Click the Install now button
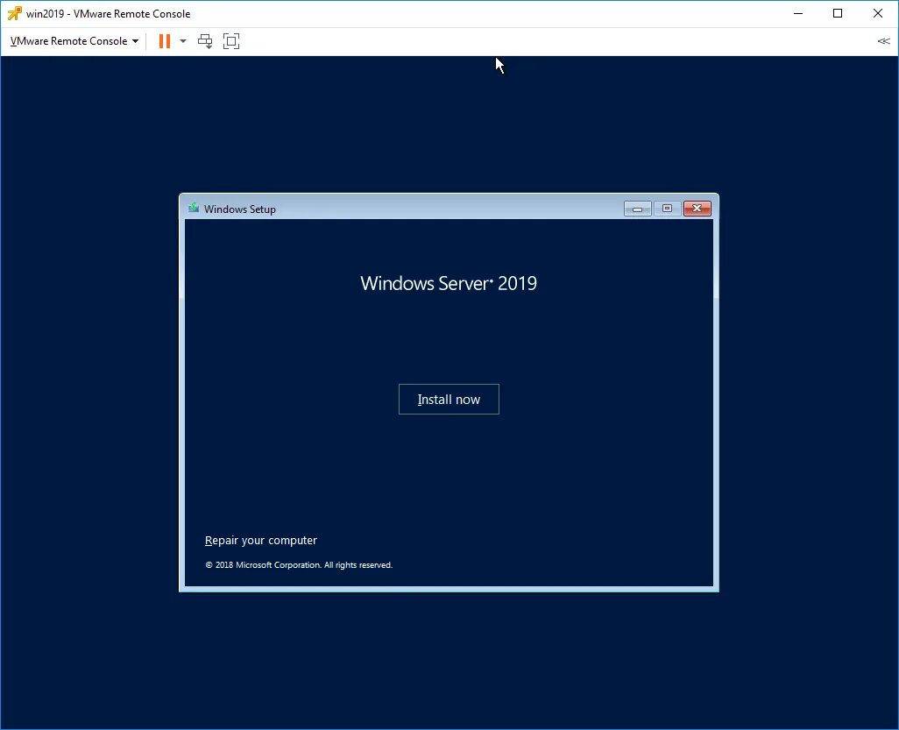This screenshot has width=899, height=730. pos(449,399)
